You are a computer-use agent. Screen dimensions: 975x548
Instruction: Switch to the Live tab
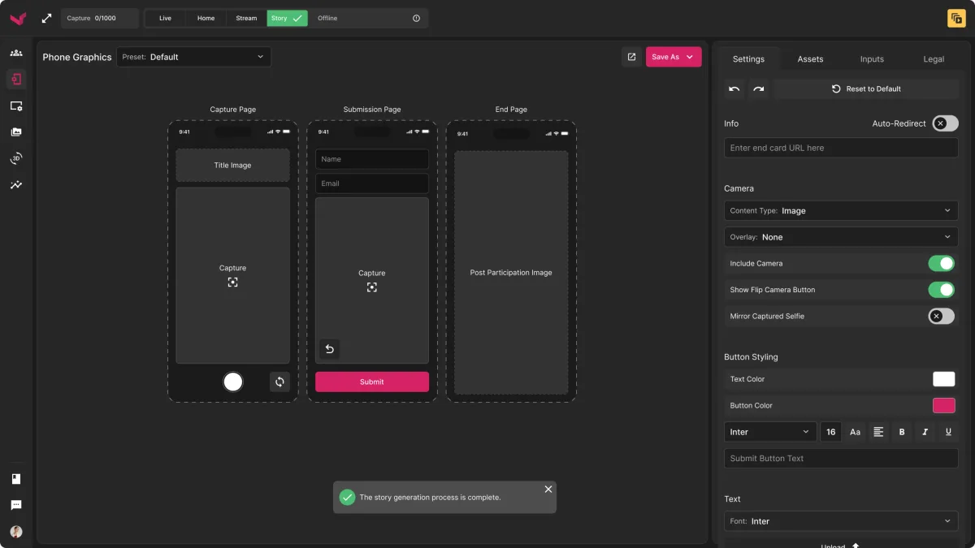pyautogui.click(x=165, y=18)
